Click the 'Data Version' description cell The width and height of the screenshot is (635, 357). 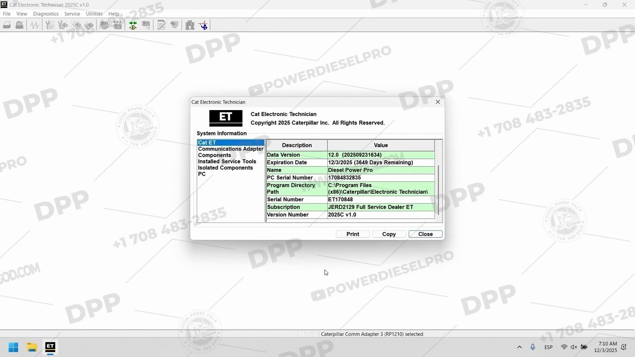[x=297, y=155]
